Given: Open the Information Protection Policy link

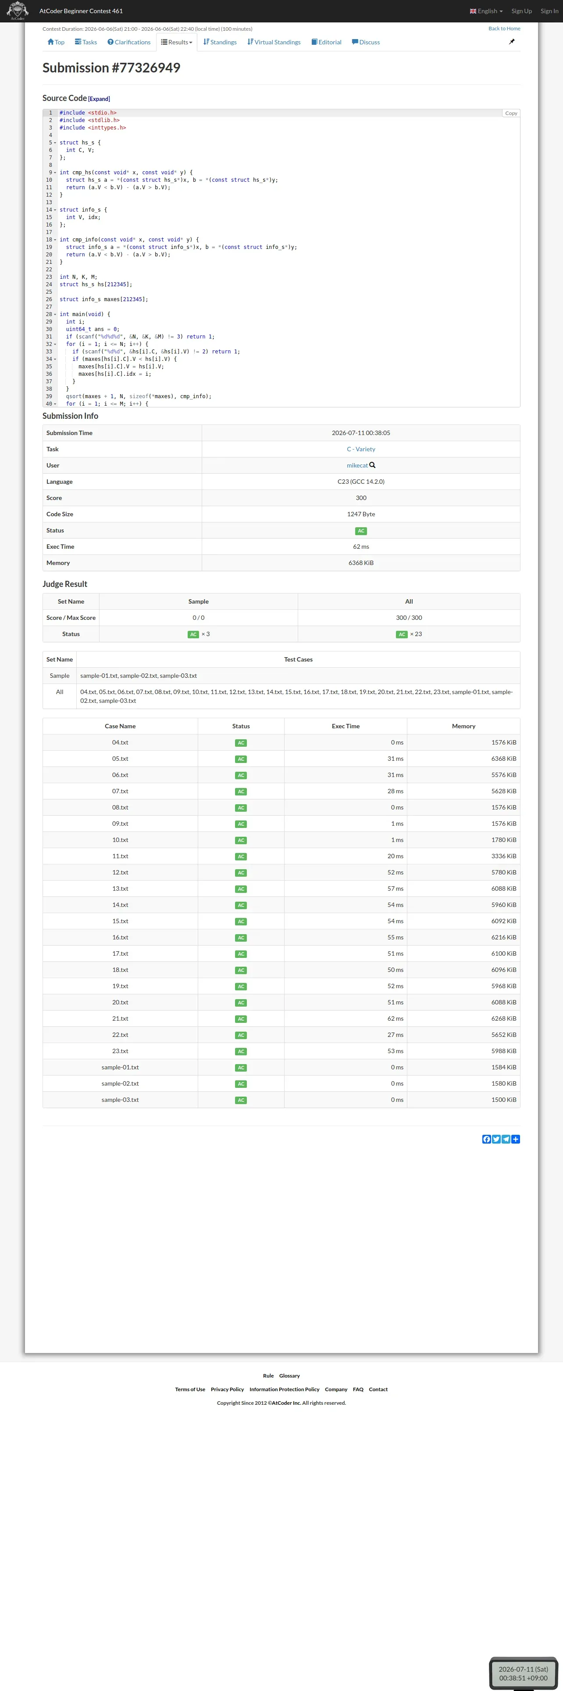Looking at the screenshot, I should (285, 1389).
